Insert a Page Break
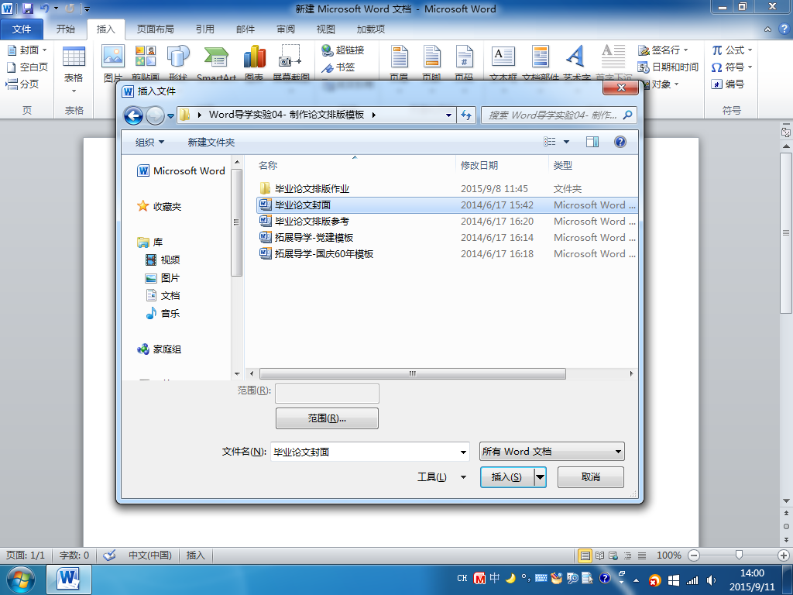Viewport: 793px width, 595px height. point(22,84)
